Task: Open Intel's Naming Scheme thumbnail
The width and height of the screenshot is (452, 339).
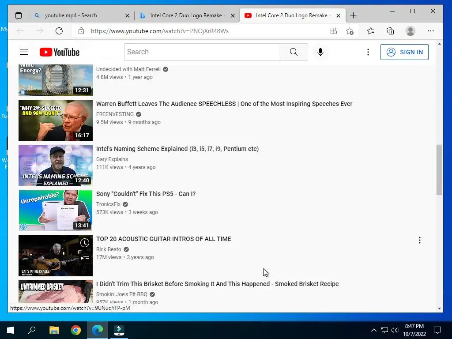Action: coord(56,166)
